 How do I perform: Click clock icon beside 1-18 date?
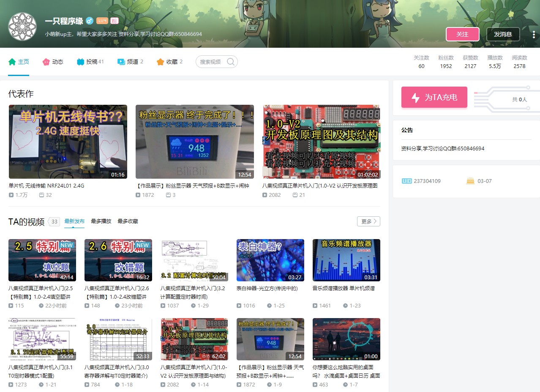coord(117,384)
